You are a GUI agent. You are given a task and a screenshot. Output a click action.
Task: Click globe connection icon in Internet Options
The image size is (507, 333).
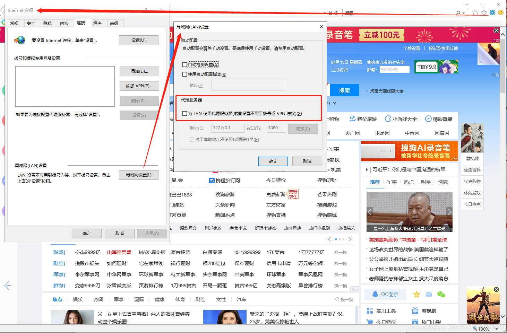click(x=20, y=40)
